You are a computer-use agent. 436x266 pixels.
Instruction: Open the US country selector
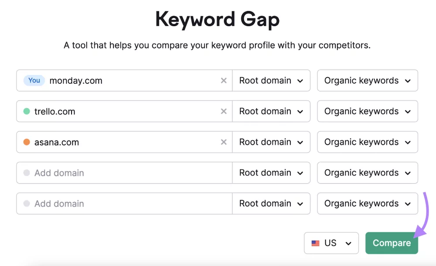[x=331, y=243]
